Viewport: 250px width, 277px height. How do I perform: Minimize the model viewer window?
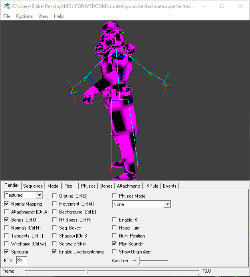[204, 6]
